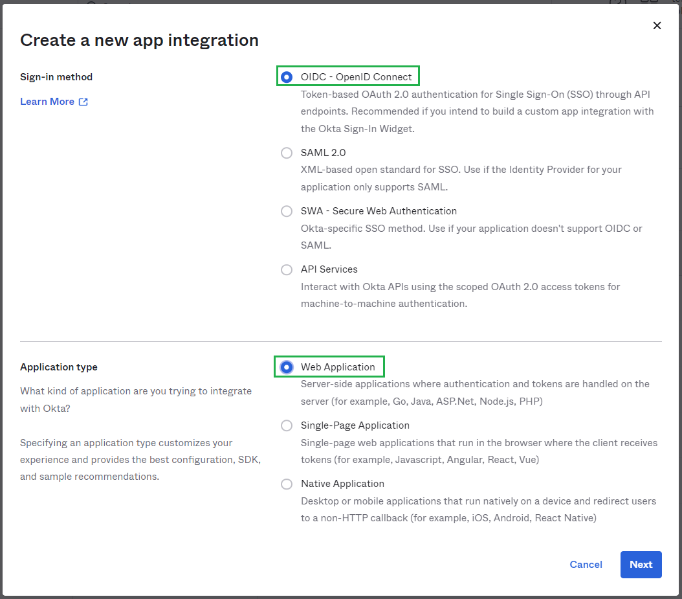This screenshot has width=682, height=599.
Task: Select Web Application type
Action: [286, 367]
